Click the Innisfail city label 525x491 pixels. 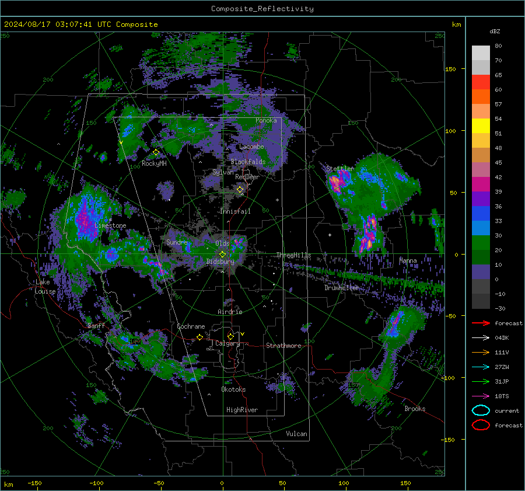click(x=235, y=211)
